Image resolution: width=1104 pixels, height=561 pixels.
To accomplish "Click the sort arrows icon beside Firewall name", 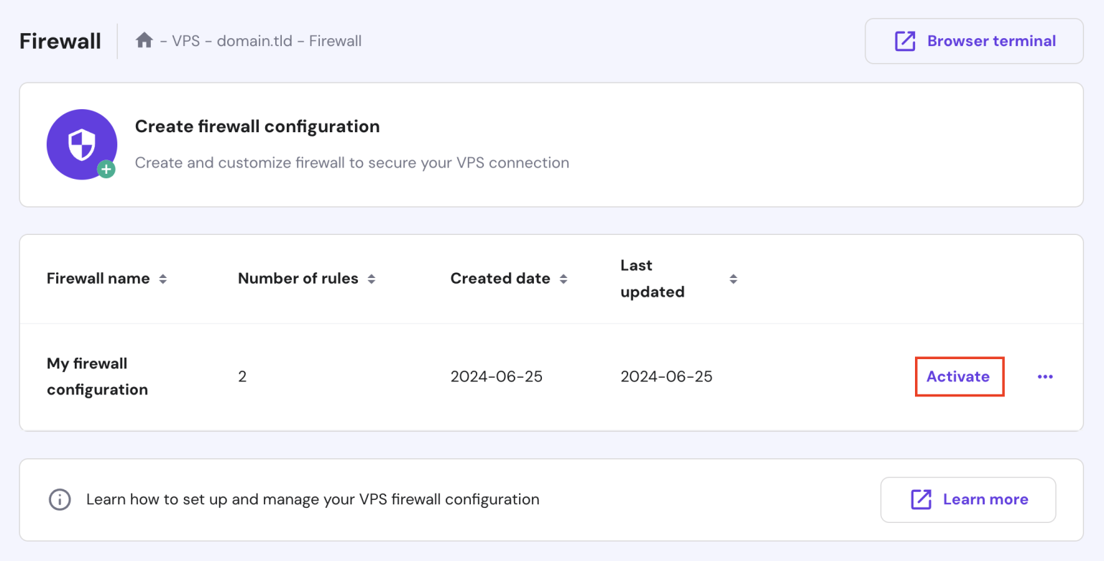I will click(x=164, y=279).
